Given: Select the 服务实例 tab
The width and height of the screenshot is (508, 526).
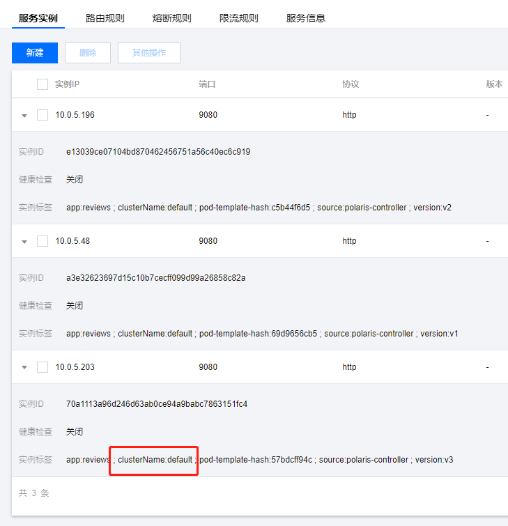Looking at the screenshot, I should click(x=38, y=18).
